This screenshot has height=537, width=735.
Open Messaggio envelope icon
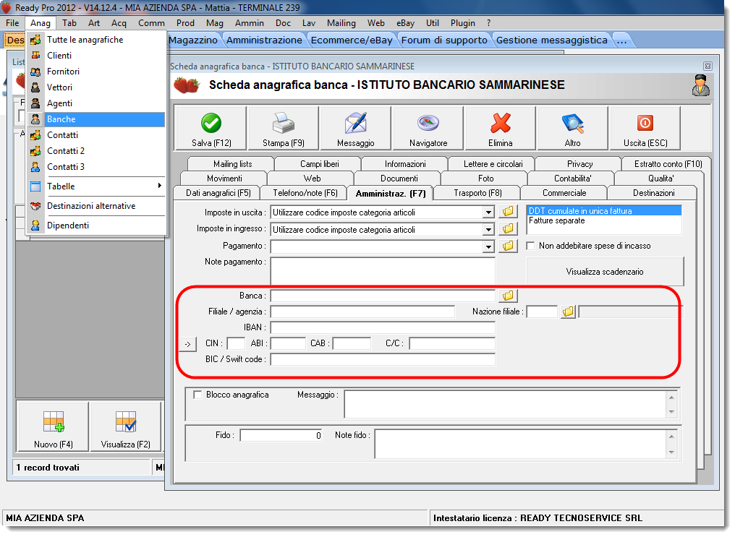tap(356, 123)
